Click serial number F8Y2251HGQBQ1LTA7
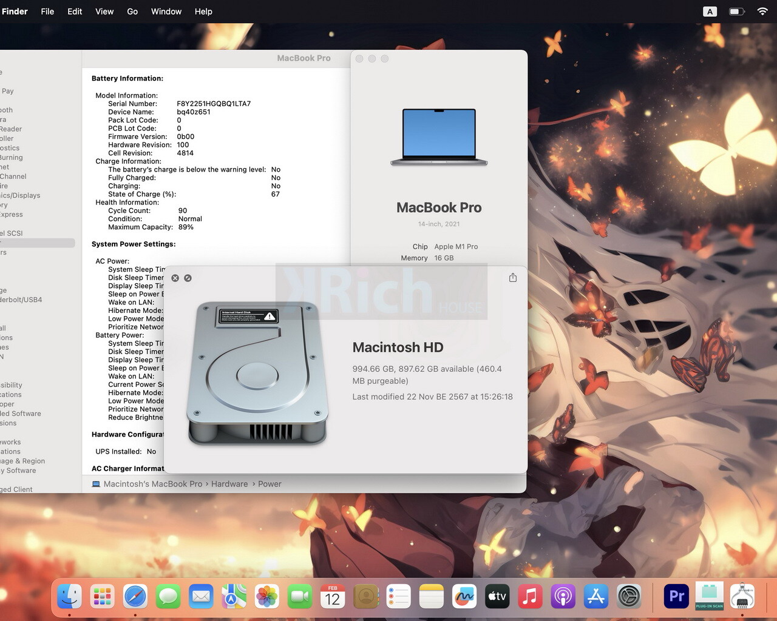777x621 pixels. (214, 104)
